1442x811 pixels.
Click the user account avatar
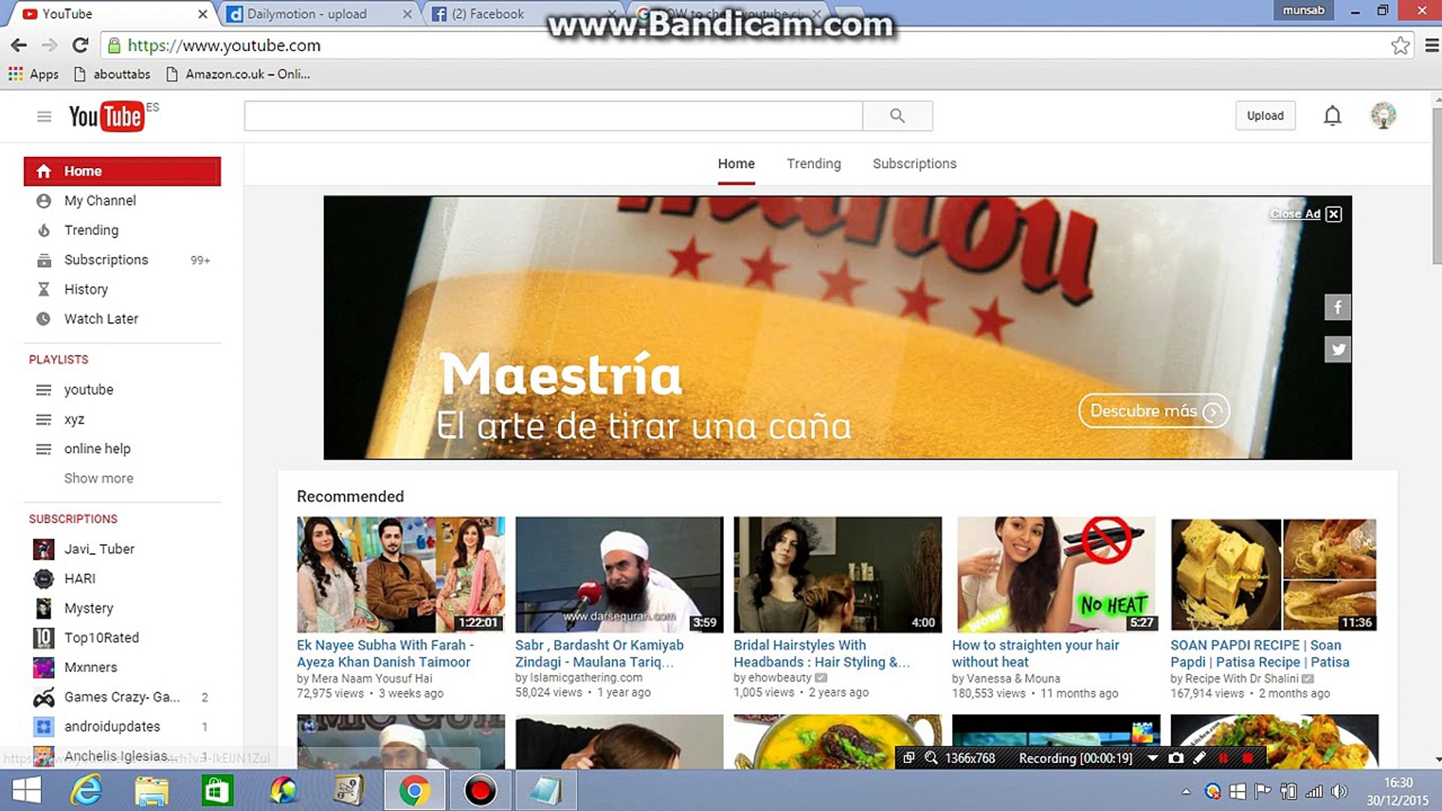(x=1383, y=116)
